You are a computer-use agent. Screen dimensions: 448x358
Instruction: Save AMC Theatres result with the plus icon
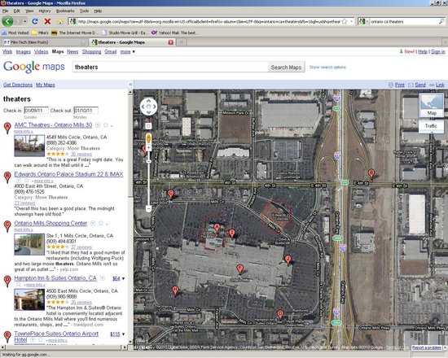98,124
